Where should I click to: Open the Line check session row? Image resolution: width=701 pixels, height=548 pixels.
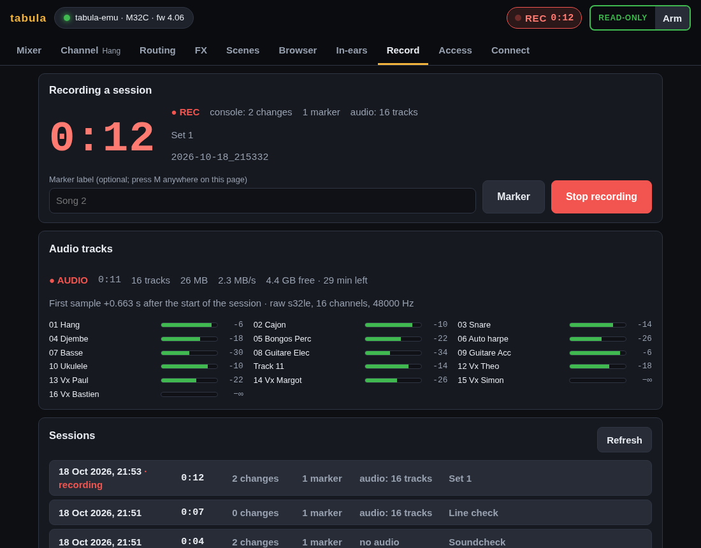click(x=350, y=513)
